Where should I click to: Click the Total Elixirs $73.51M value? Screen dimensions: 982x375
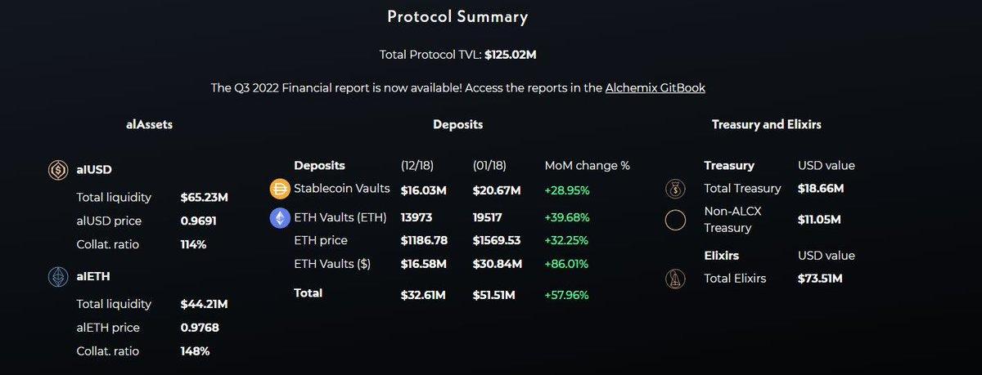[x=820, y=279]
